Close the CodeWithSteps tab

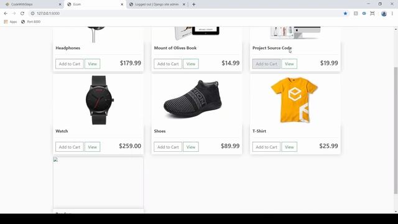(60, 4)
